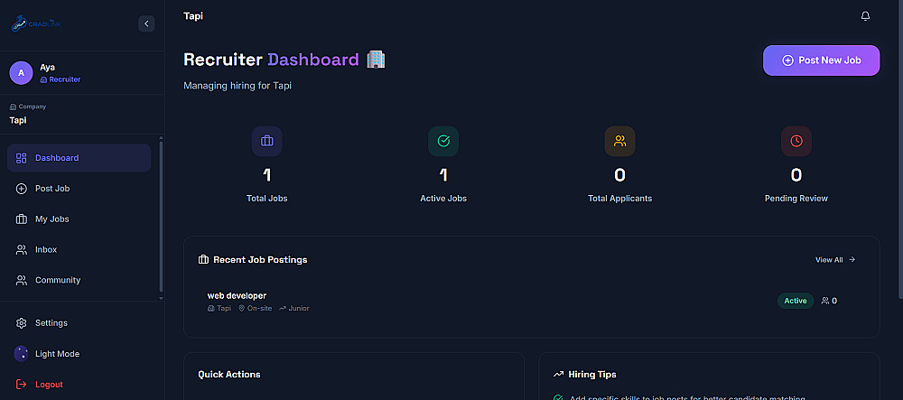Click the sidebar scroll down arrow
903x400 pixels.
(162, 298)
